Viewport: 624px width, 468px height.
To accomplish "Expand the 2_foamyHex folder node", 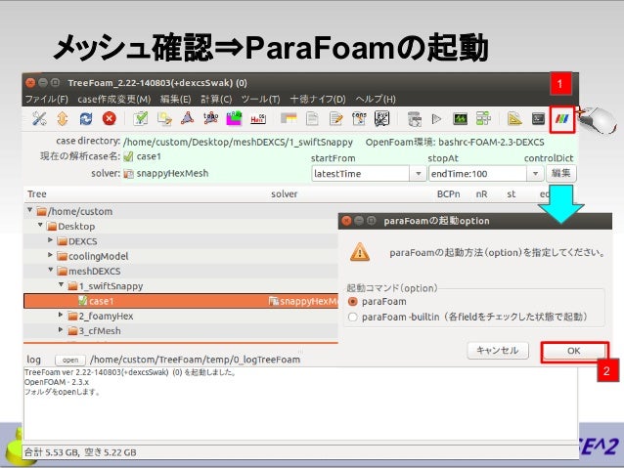I will pyautogui.click(x=61, y=315).
